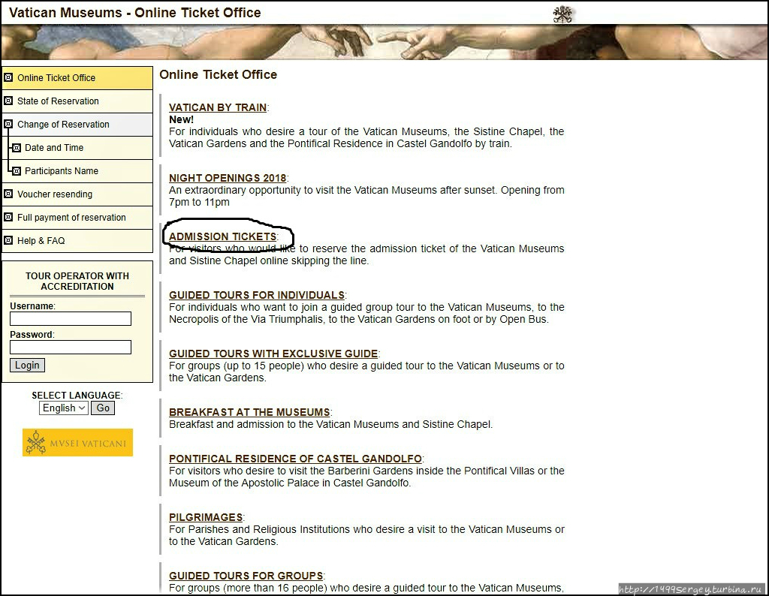The width and height of the screenshot is (769, 596).
Task: Select Change of Reservation menu item
Action: (77, 125)
